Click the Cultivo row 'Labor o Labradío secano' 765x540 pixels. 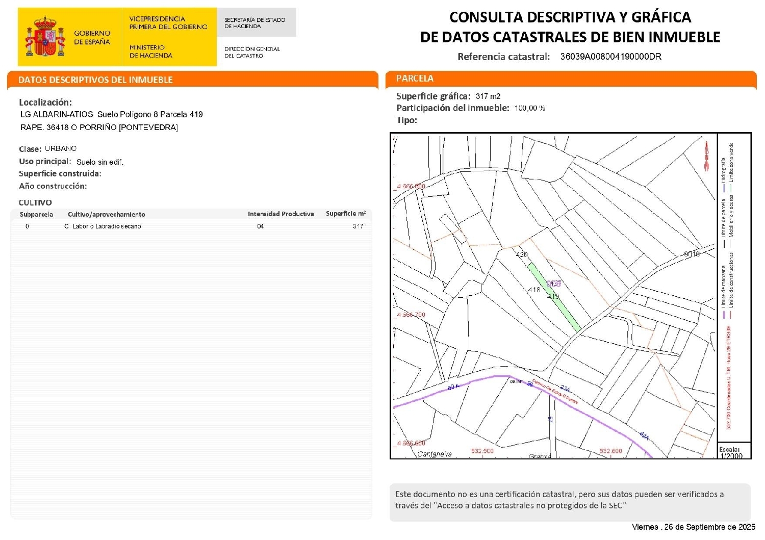[x=107, y=226]
